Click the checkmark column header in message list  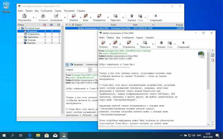pos(67,25)
